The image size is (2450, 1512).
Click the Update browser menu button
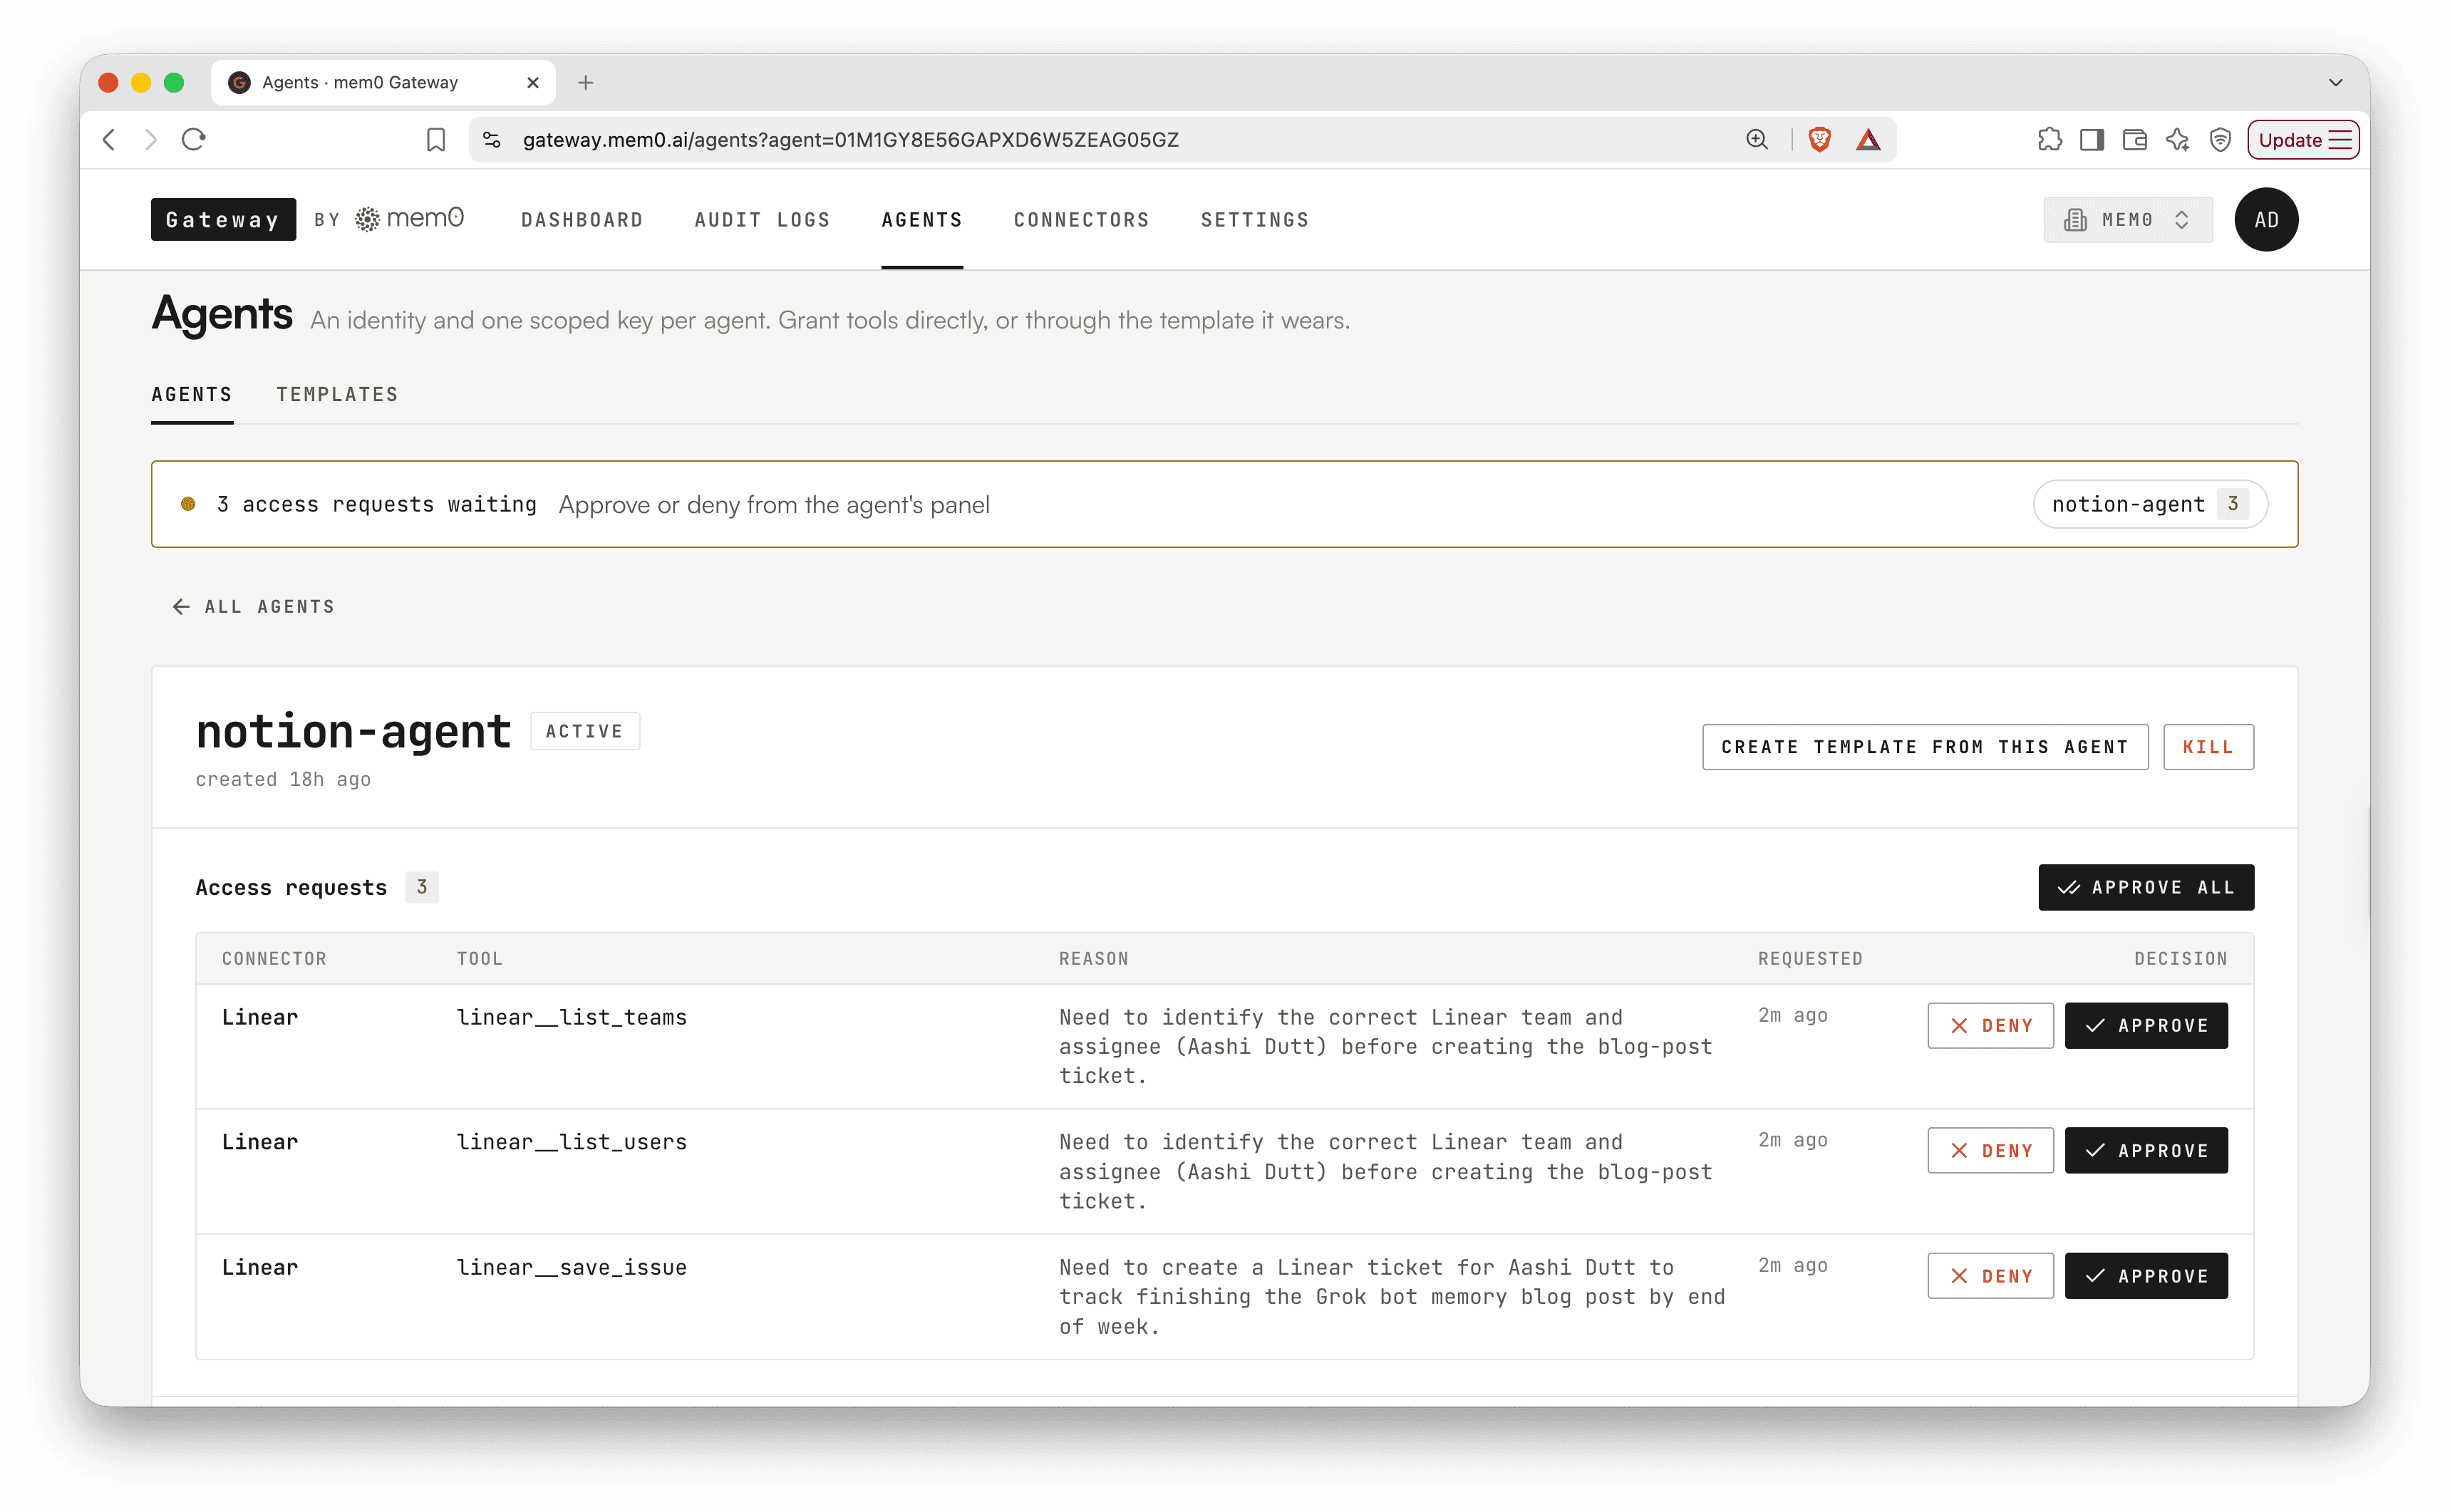pos(2303,140)
